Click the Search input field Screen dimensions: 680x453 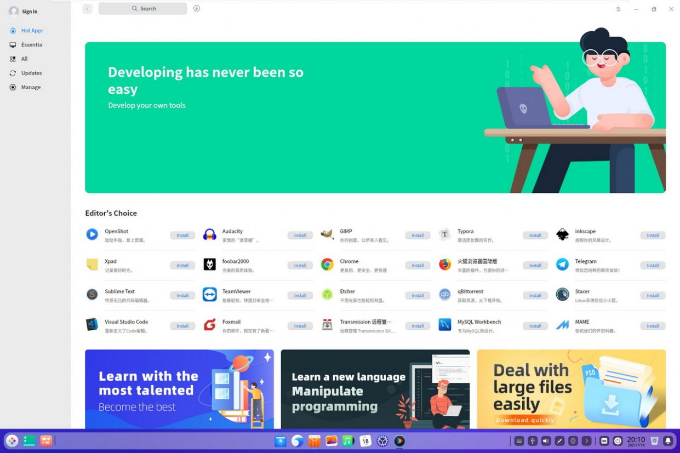[x=143, y=9]
